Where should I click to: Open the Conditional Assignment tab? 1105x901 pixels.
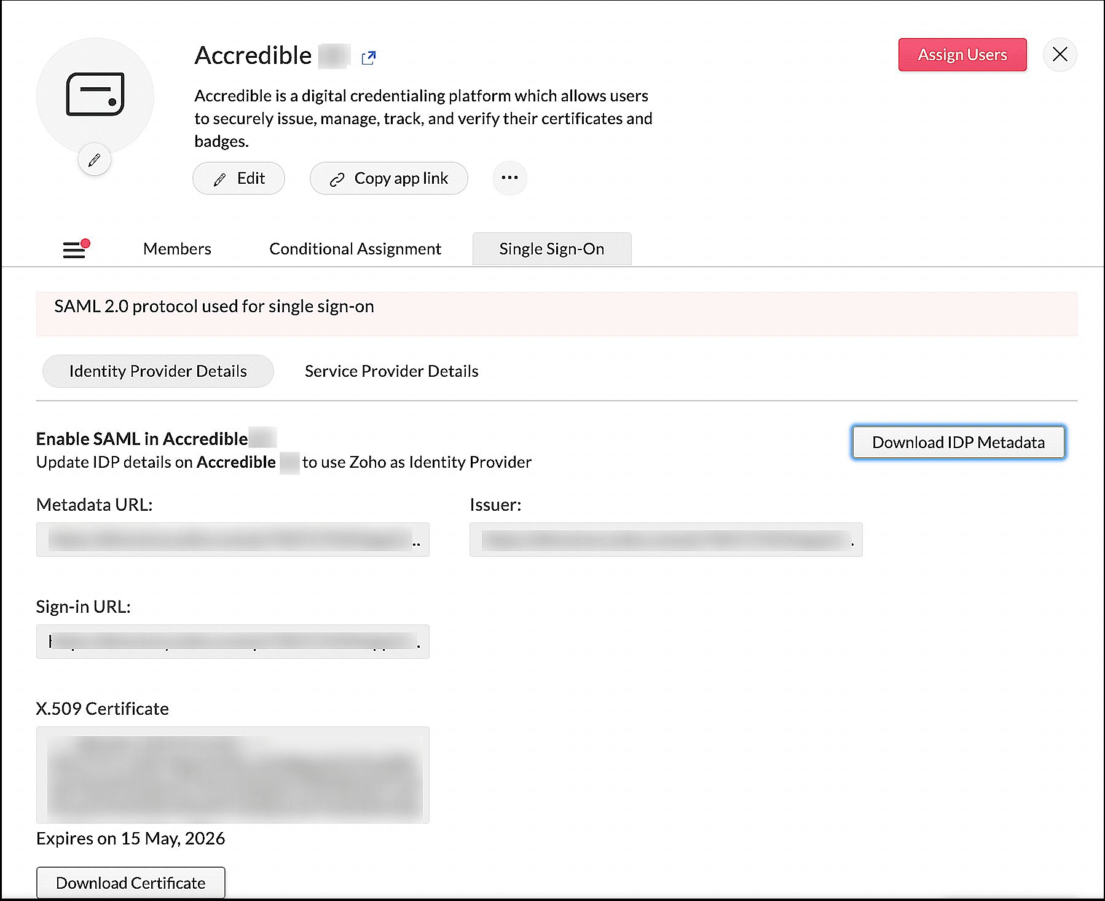[x=355, y=249]
